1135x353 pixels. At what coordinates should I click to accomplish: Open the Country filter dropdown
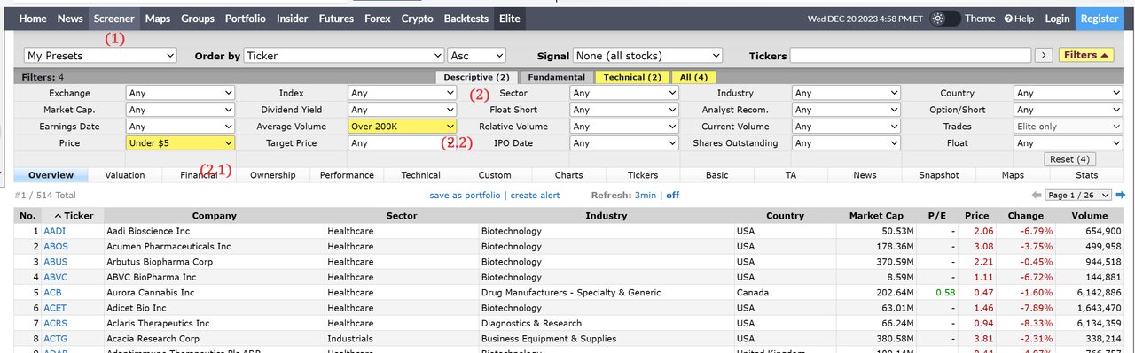(1068, 93)
